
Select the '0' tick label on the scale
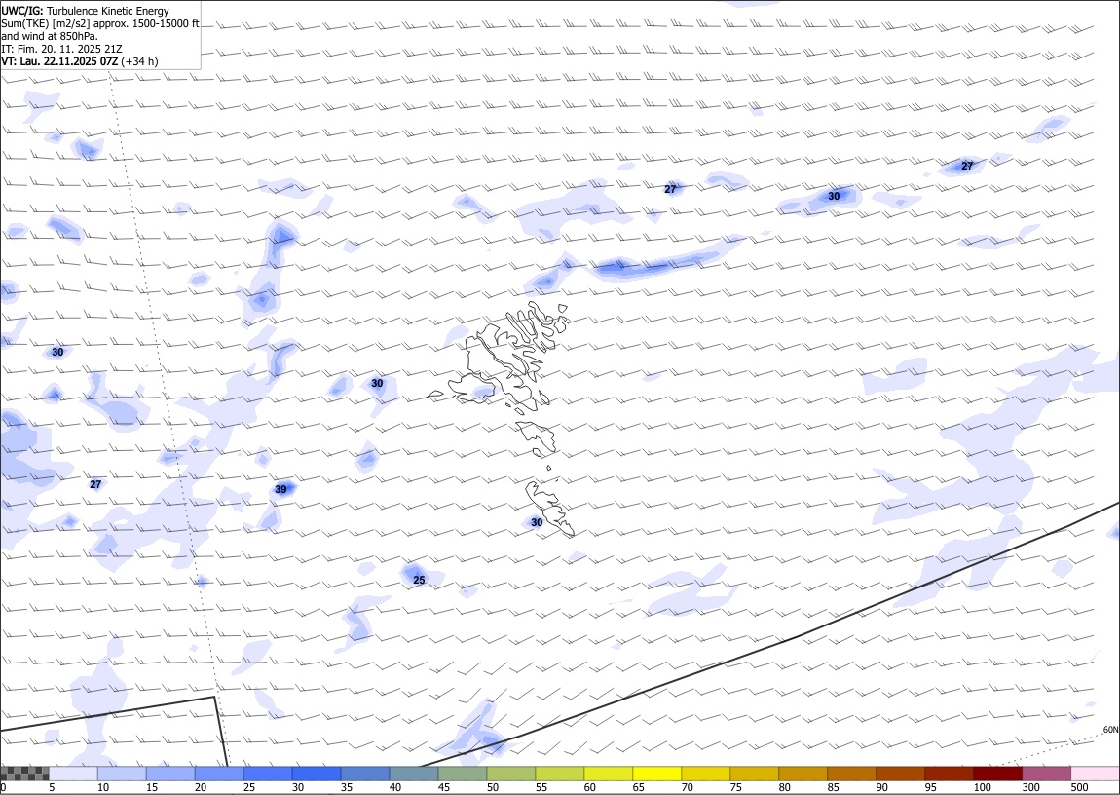coord(4,787)
